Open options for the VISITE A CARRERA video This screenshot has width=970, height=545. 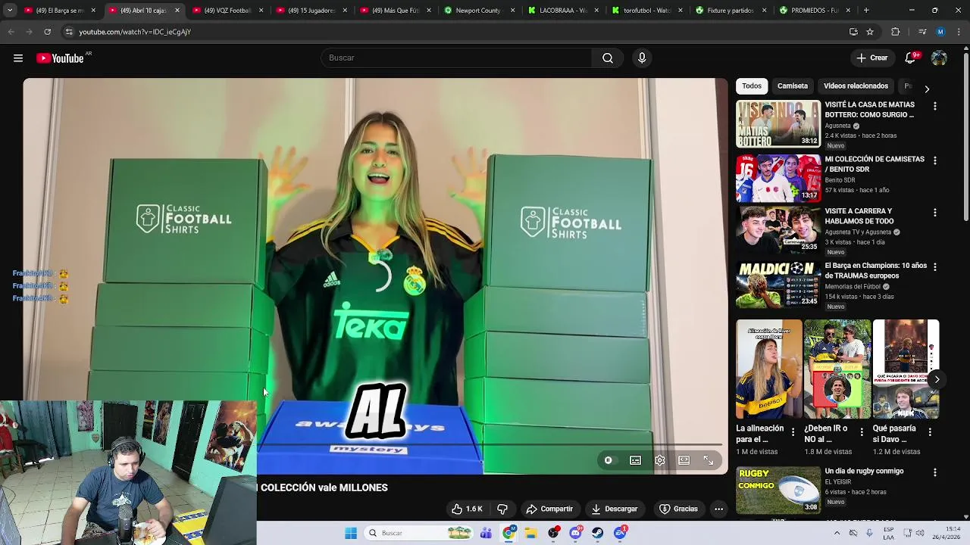pyautogui.click(x=934, y=213)
